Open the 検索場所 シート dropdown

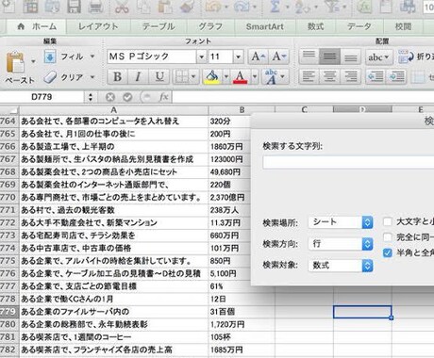point(341,222)
